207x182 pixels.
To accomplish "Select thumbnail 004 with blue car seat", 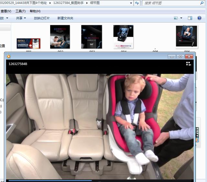I will pyautogui.click(x=123, y=37).
